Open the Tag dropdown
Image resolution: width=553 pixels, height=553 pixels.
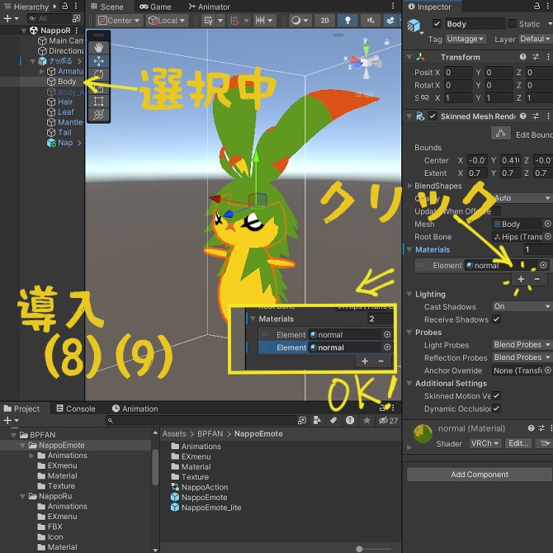coord(466,39)
